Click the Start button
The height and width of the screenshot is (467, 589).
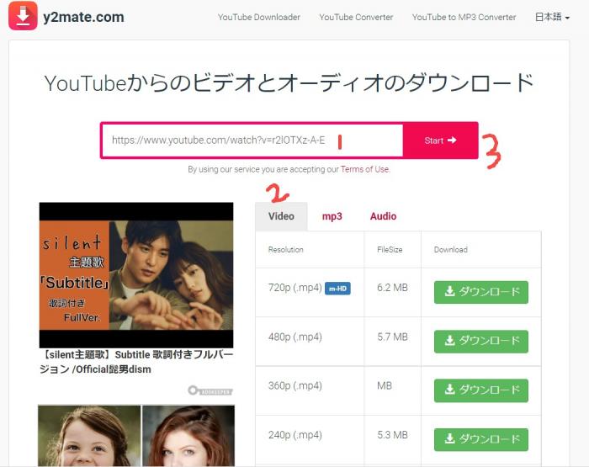[440, 141]
